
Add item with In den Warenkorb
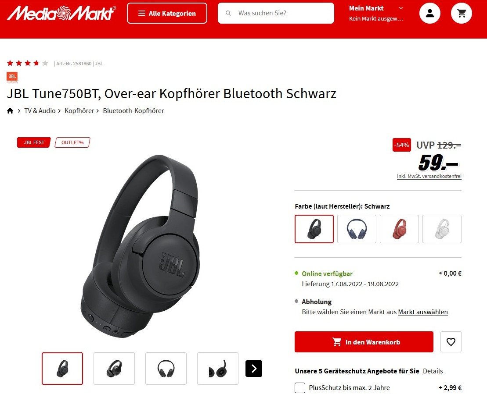[x=364, y=341]
